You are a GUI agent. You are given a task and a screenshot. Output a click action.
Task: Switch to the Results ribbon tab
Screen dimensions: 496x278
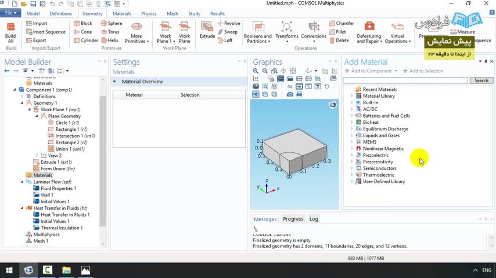coord(217,13)
